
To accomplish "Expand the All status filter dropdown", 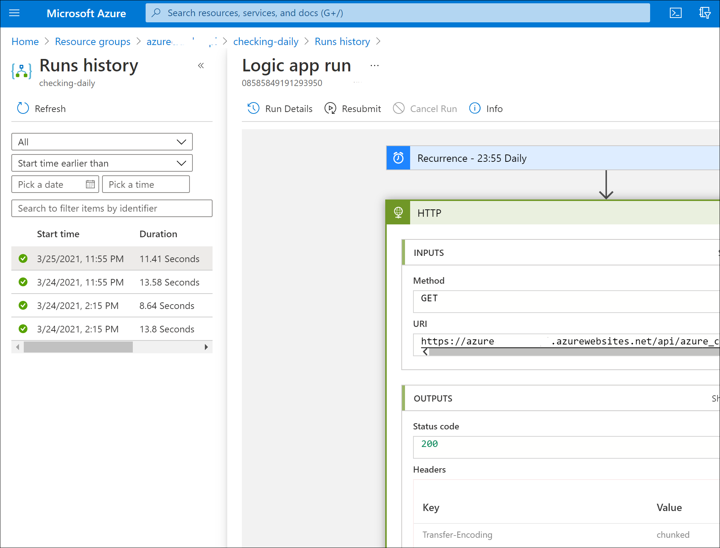I will pyautogui.click(x=102, y=142).
